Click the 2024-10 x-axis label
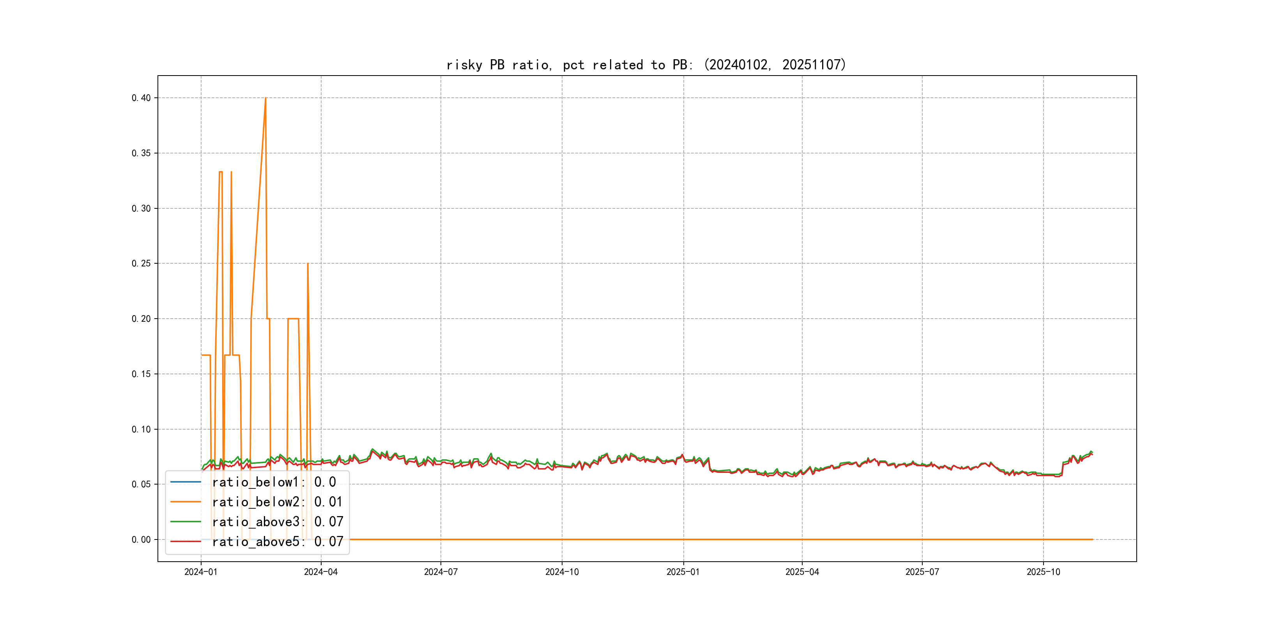1263x631 pixels. point(562,572)
